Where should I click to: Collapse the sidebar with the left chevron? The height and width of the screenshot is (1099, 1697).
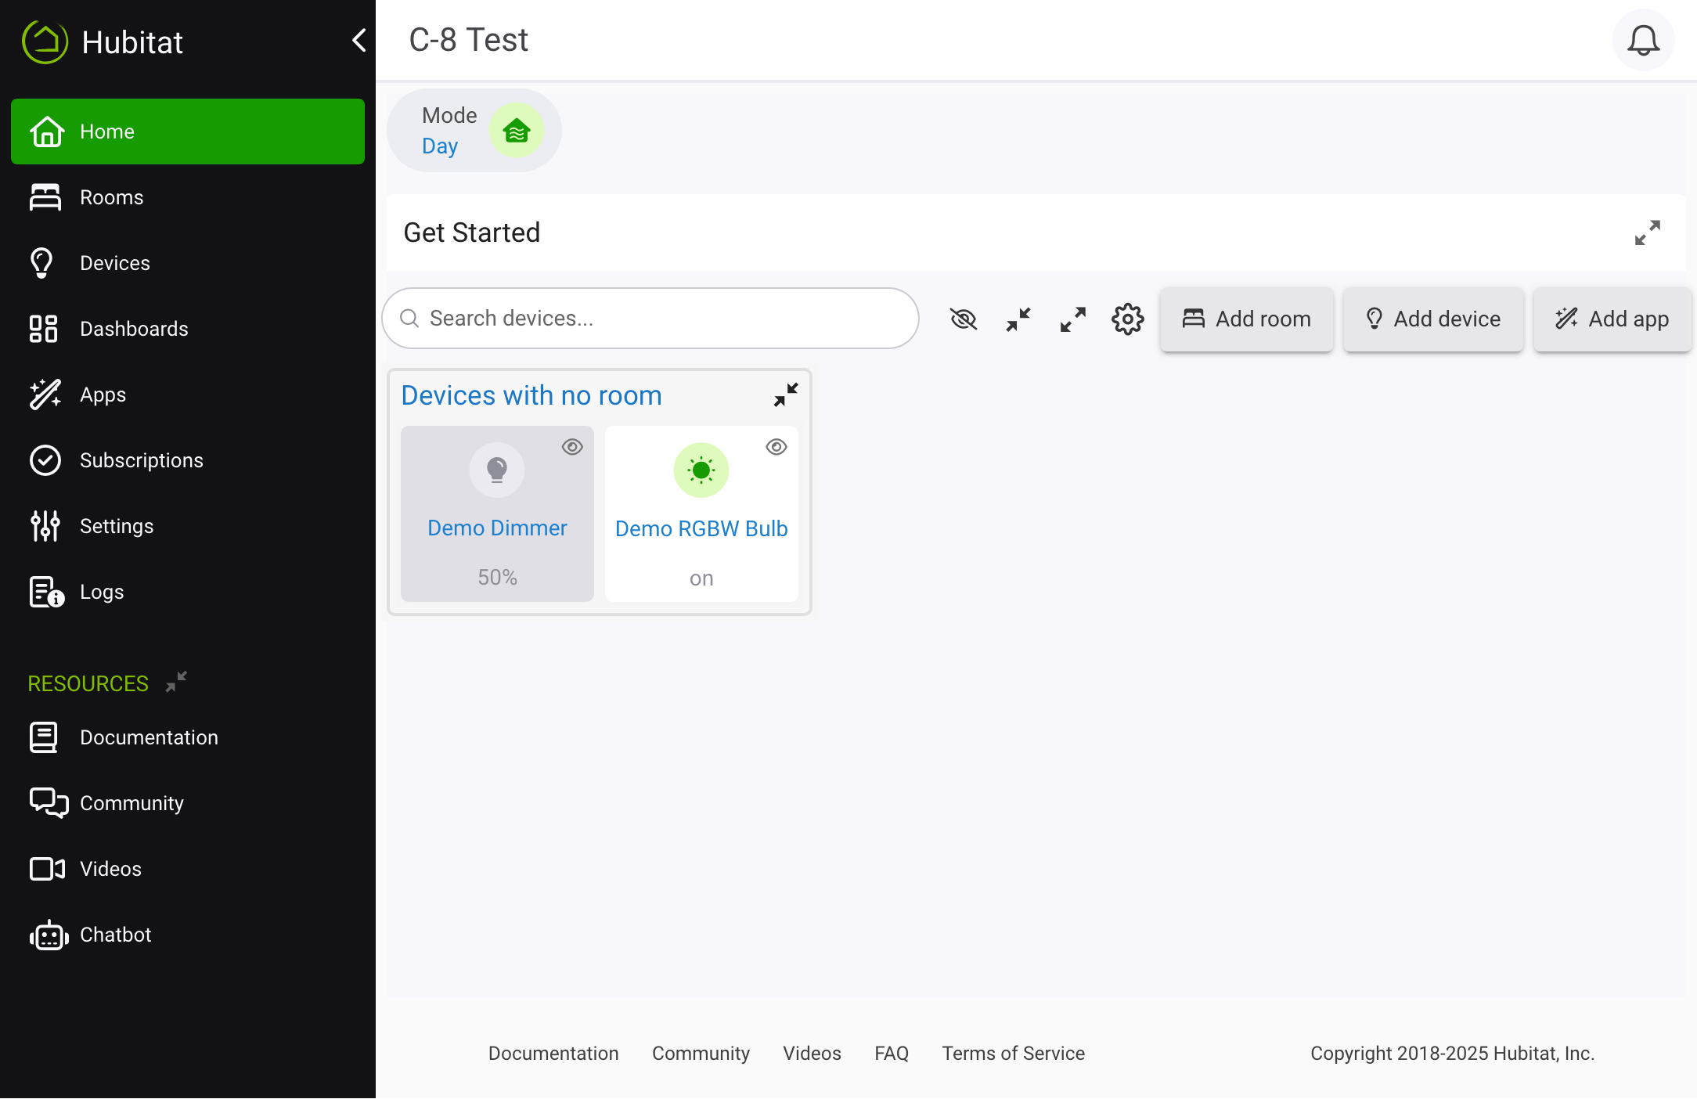point(359,40)
